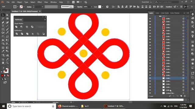Toggle visibility of Linked File layer
Image resolution: width=195 pixels, height=109 pixels.
[x=150, y=93]
